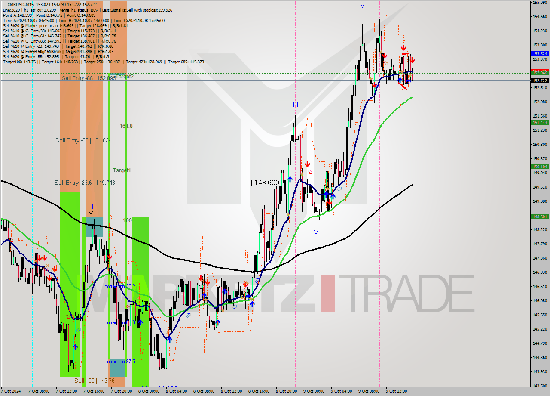Click the 150.800 price axis label
Image resolution: width=550 pixels, height=396 pixels.
click(540, 145)
